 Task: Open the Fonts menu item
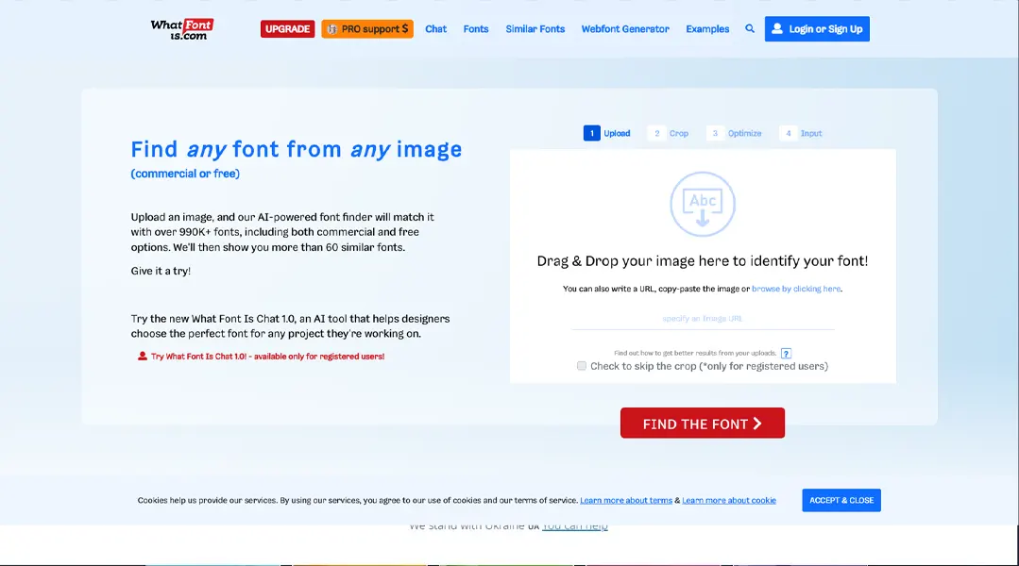[x=476, y=28]
